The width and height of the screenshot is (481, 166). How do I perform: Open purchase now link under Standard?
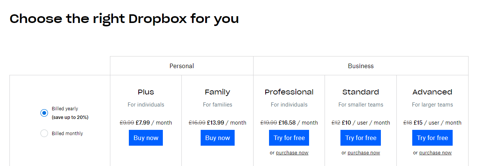click(364, 153)
